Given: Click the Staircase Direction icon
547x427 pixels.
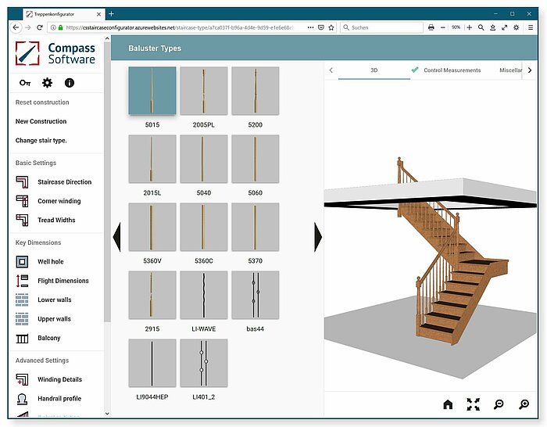Looking at the screenshot, I should click(x=22, y=182).
